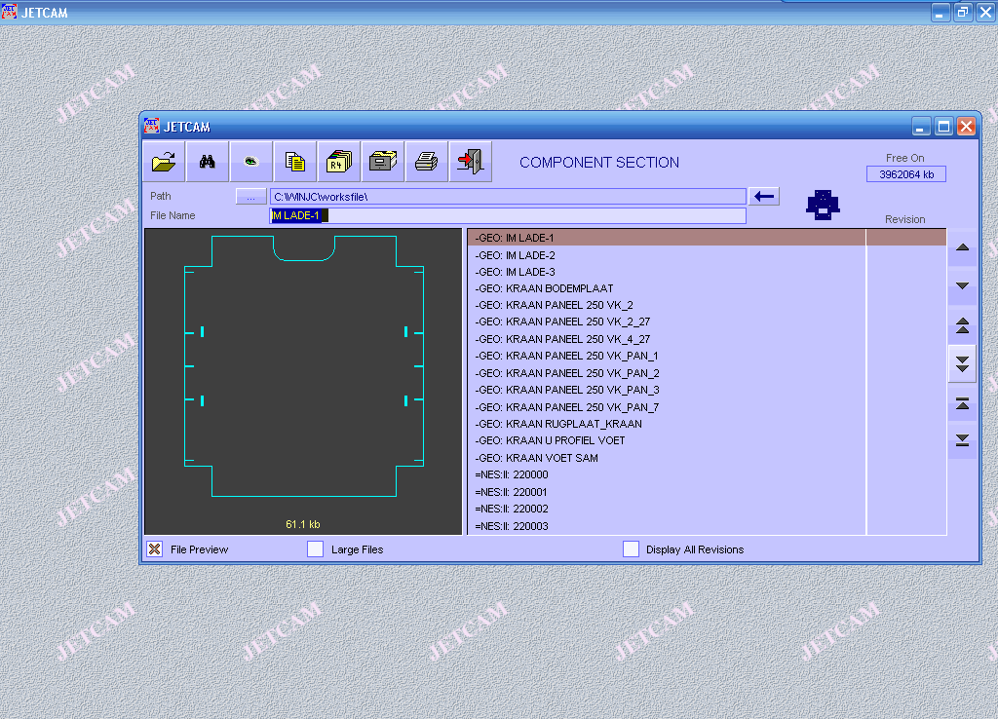Click the binoculars search icon
998x719 pixels.
[208, 162]
